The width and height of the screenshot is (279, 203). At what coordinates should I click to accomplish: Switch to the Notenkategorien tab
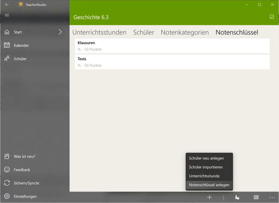click(185, 32)
